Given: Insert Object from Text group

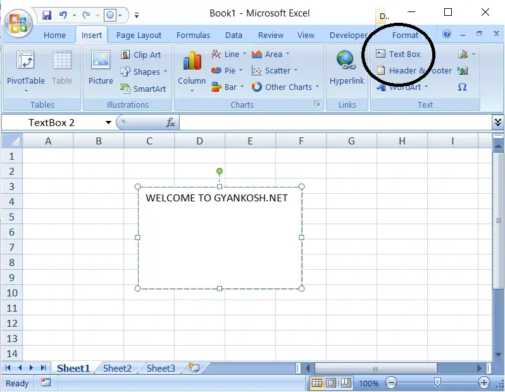Looking at the screenshot, I should click(463, 70).
